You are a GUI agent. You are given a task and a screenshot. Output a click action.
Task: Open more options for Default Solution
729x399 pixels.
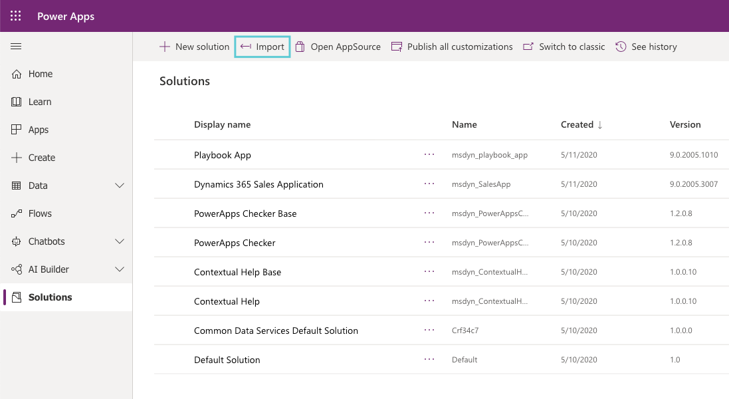pyautogui.click(x=429, y=360)
